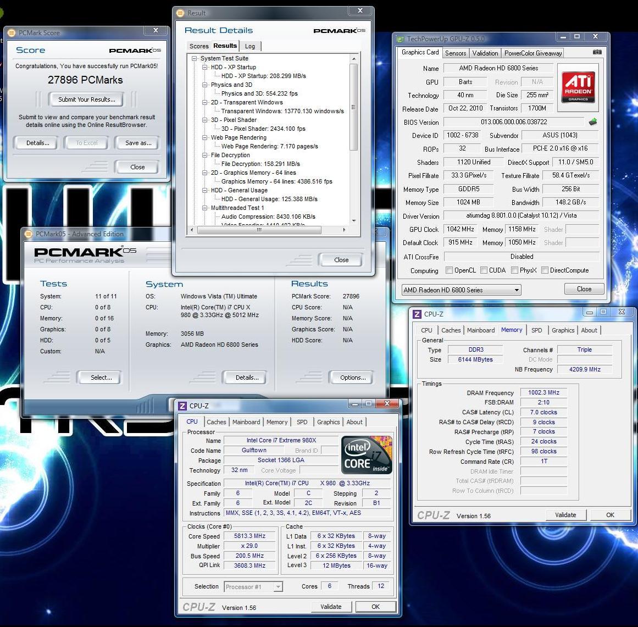
Task: Enable the DirectCompute checkbox
Action: [545, 270]
